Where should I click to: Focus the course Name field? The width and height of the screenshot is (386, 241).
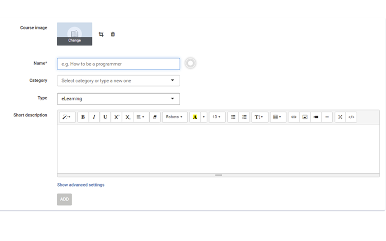119,64
